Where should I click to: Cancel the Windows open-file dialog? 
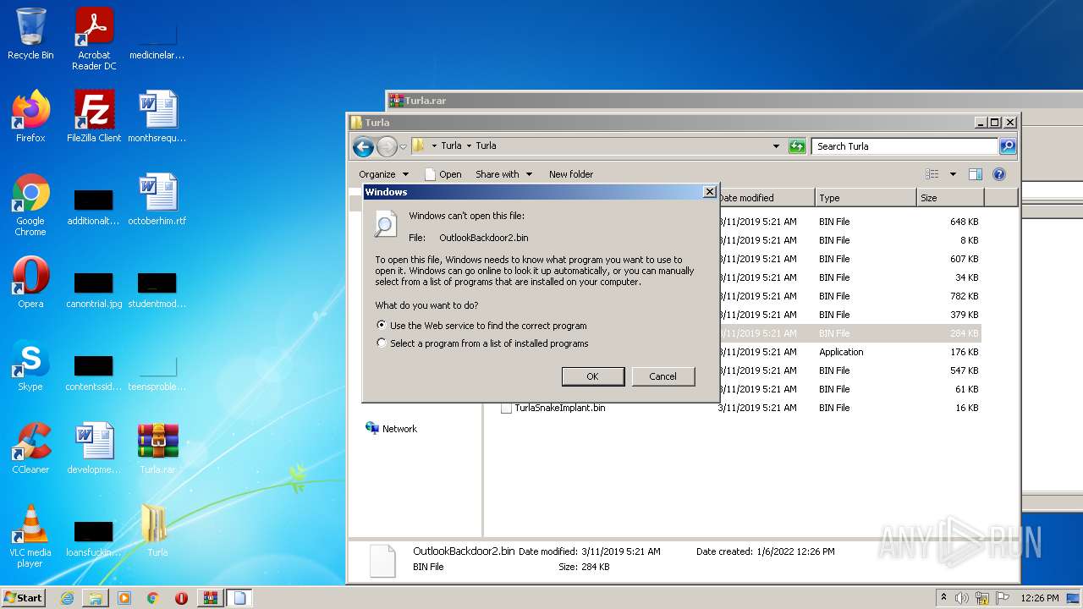(662, 376)
